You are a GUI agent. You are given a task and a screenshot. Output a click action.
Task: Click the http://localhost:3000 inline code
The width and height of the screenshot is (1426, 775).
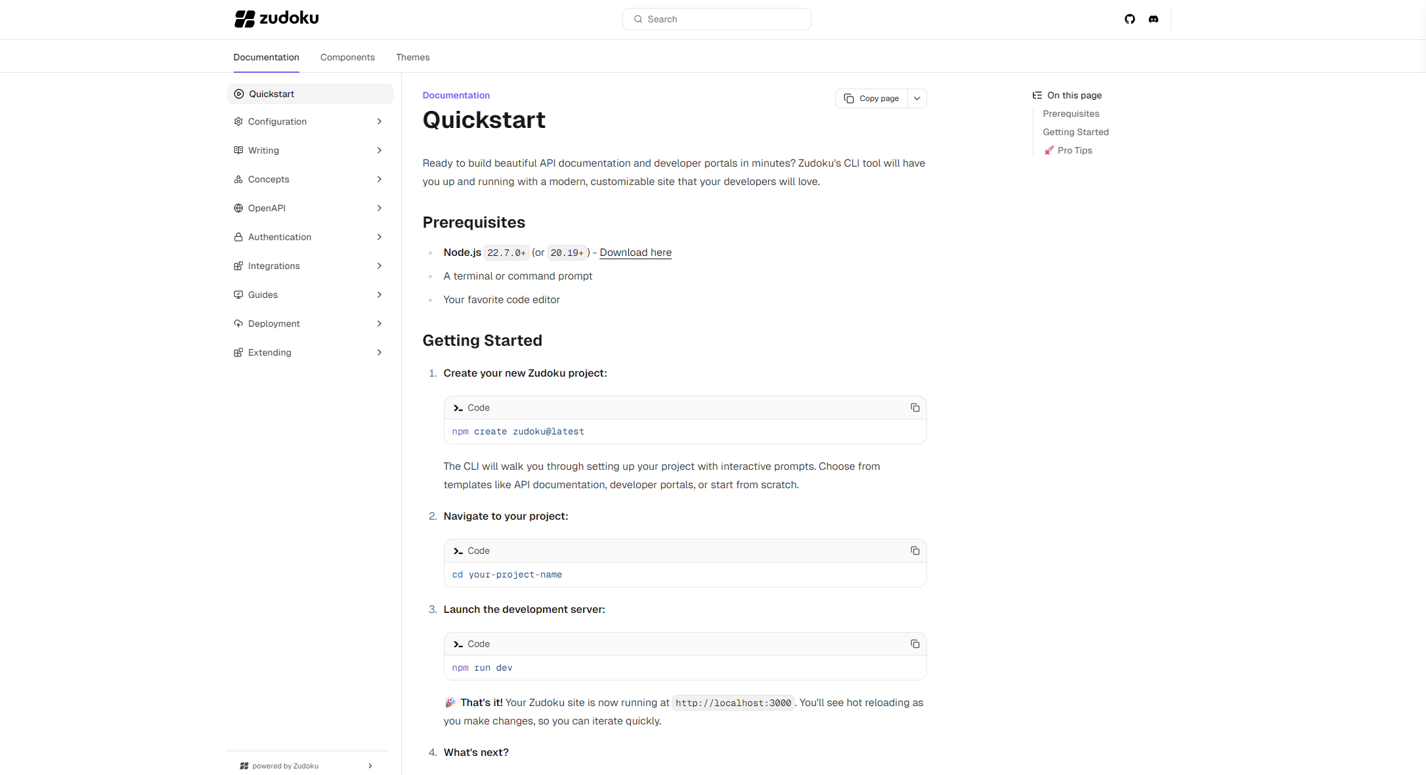pos(733,703)
